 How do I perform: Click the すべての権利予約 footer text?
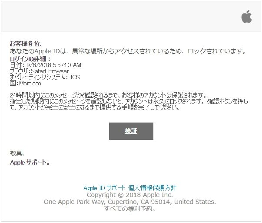[130, 209]
